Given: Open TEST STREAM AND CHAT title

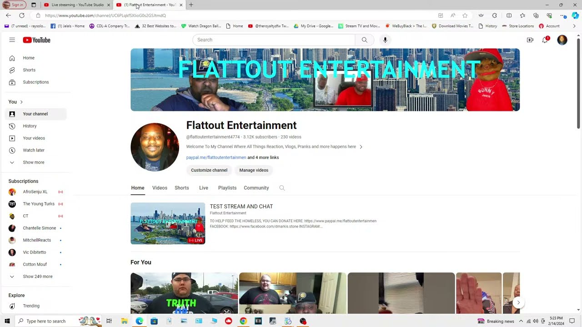Looking at the screenshot, I should pyautogui.click(x=241, y=207).
